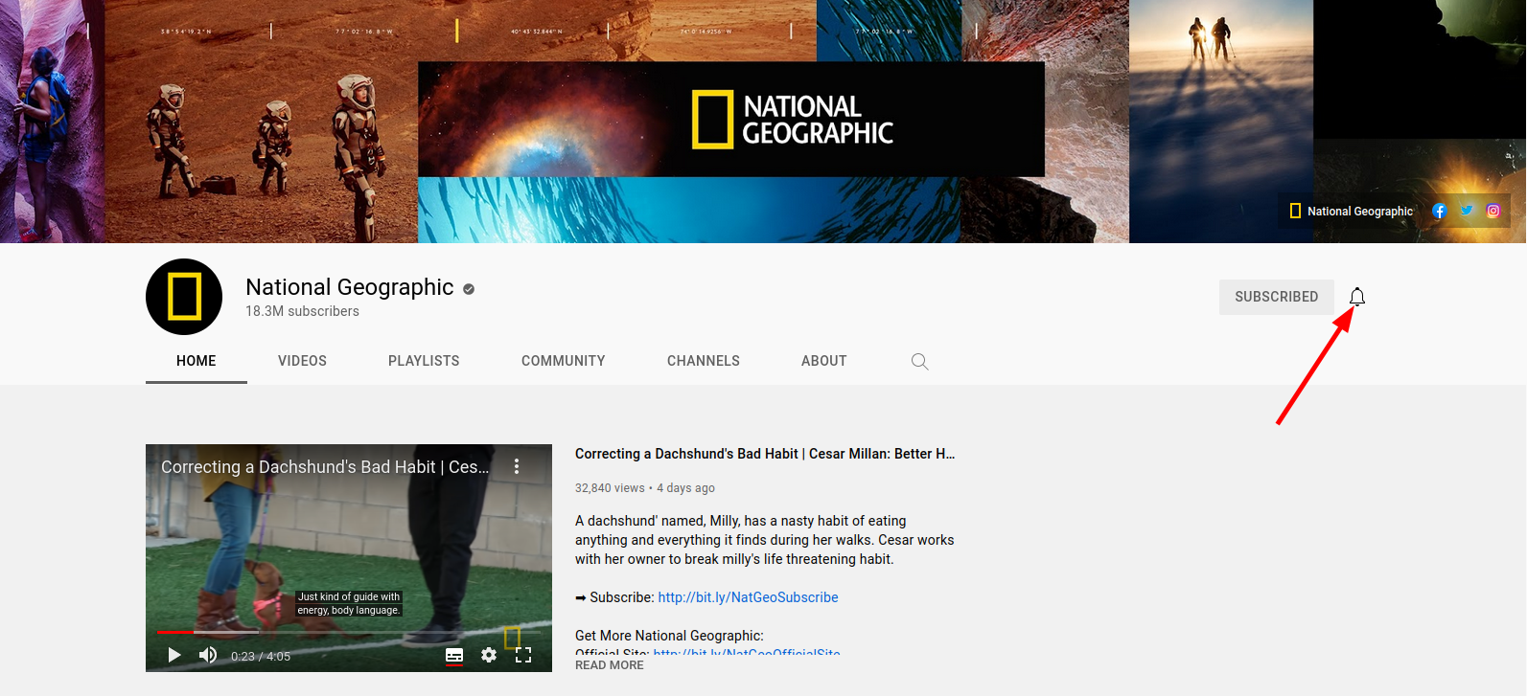Click the featured video frame

pos(349,558)
